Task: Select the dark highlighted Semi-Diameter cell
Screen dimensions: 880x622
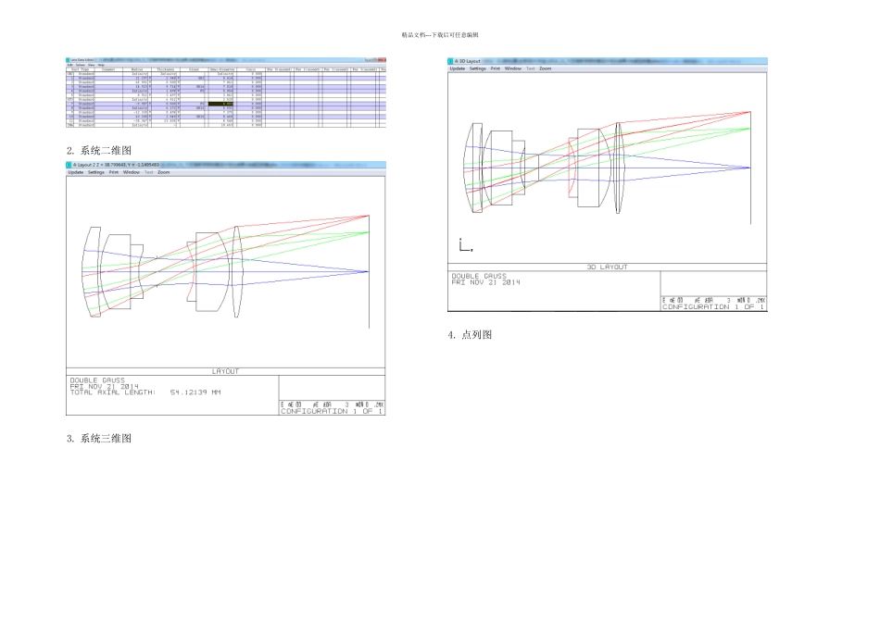Action: 221,104
